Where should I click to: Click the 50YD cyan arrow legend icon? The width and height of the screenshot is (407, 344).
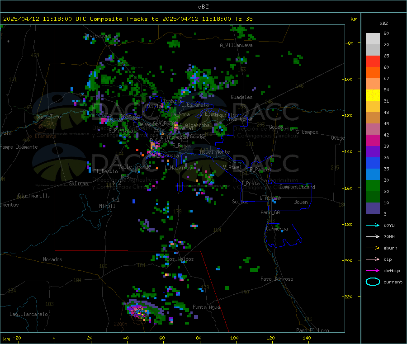click(373, 225)
